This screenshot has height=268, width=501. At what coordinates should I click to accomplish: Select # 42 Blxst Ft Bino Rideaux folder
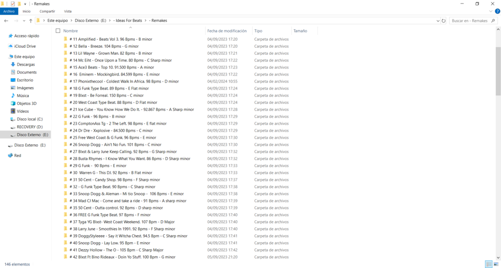point(122,257)
